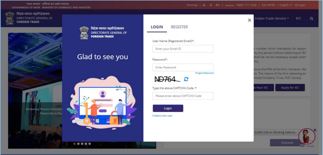Switch to the LOGIN tab
The width and height of the screenshot is (323, 155).
coord(157,27)
